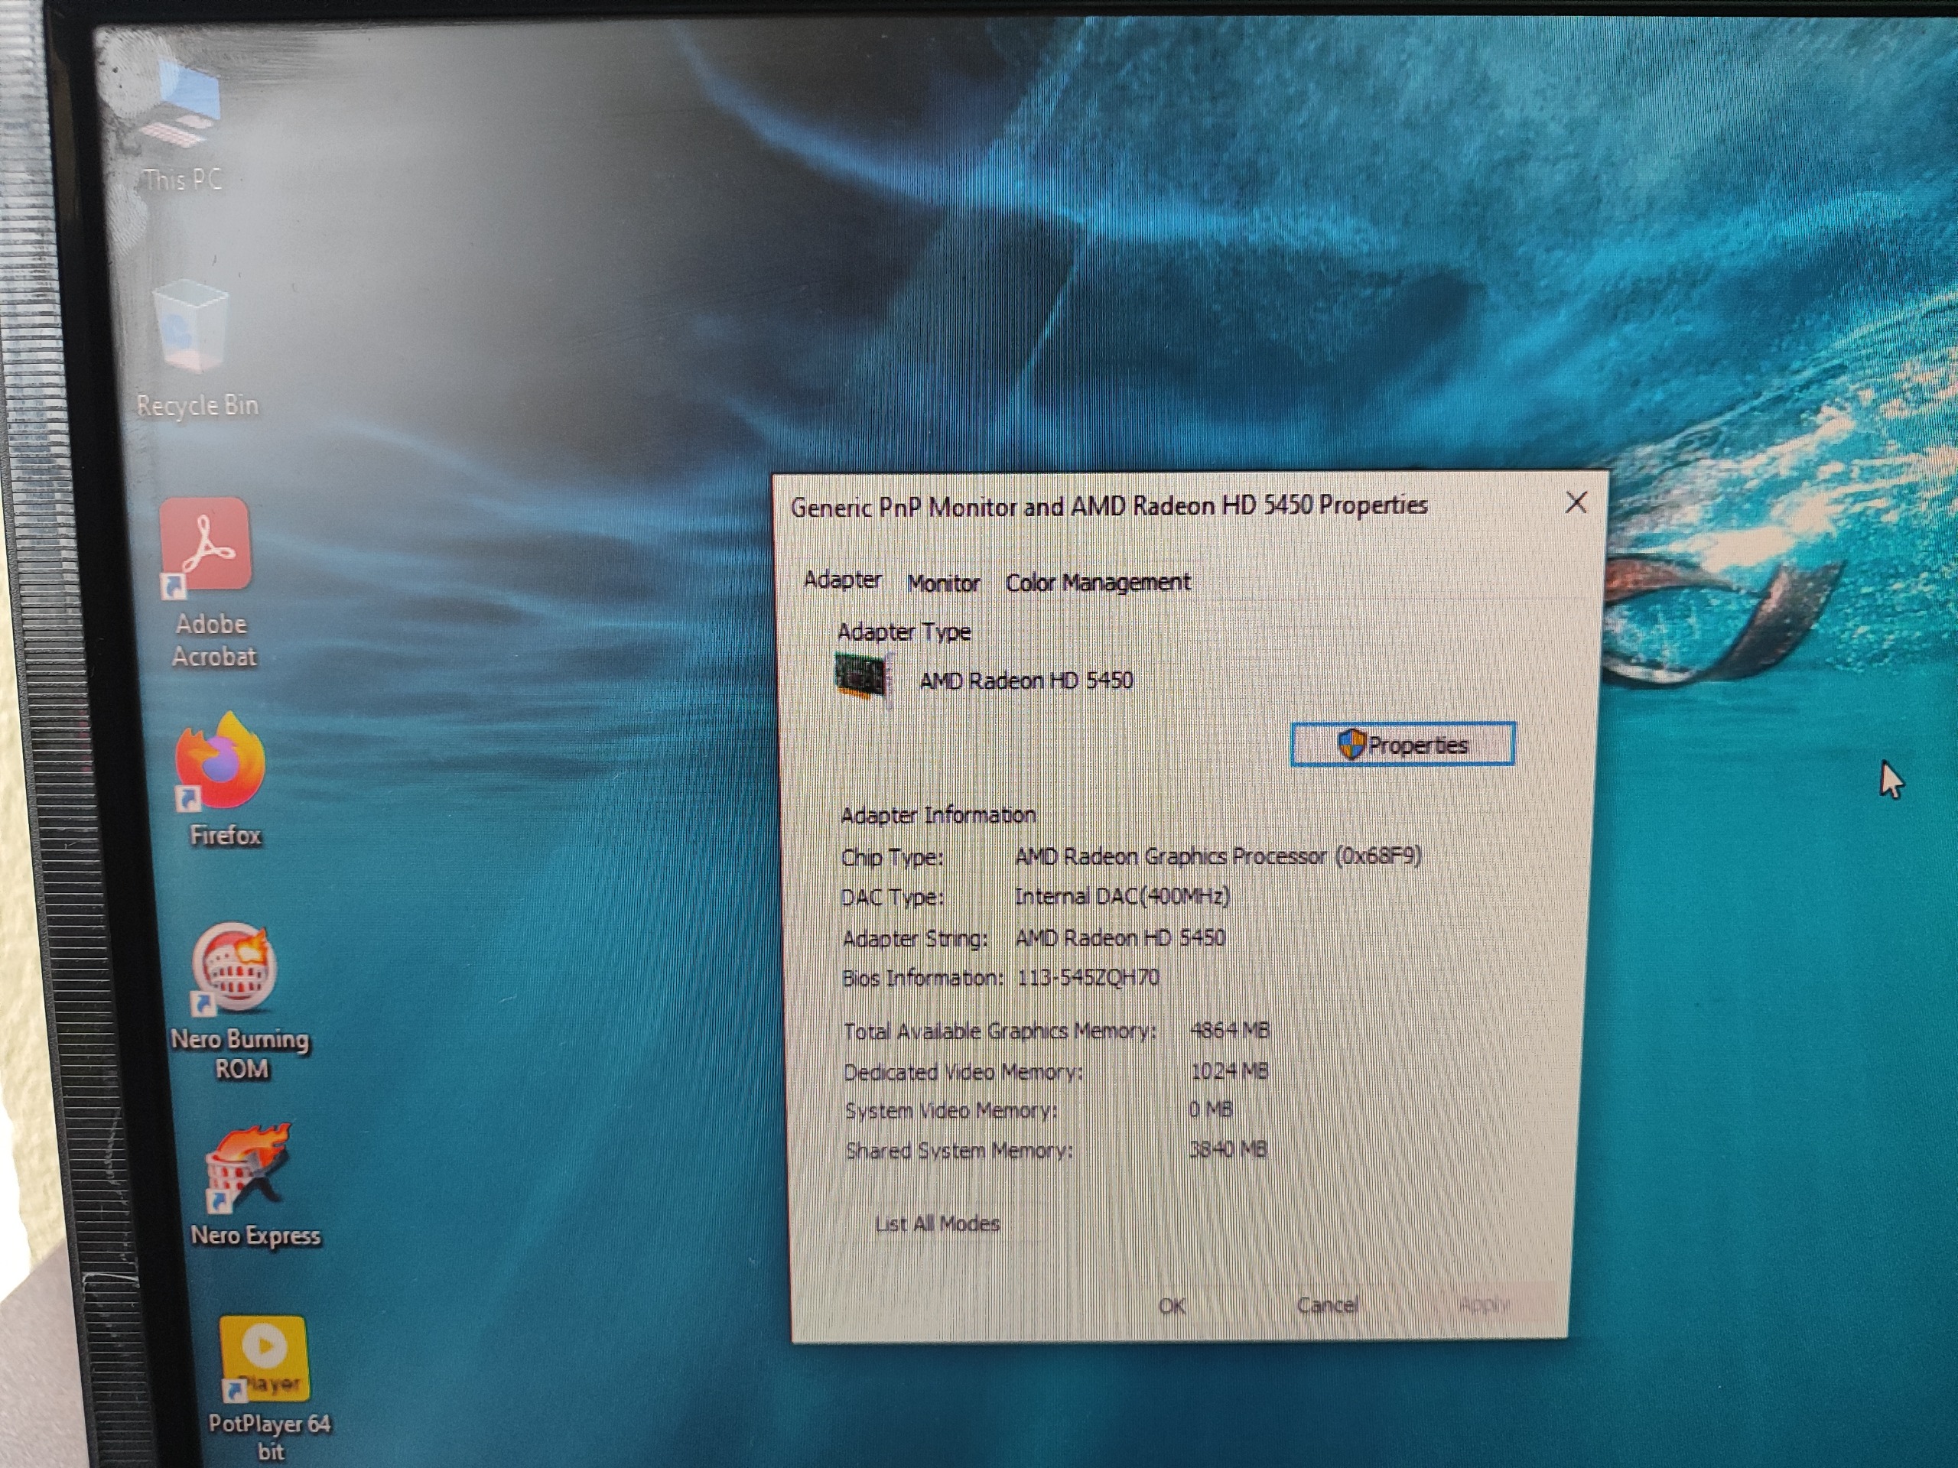
Task: Click the Cancel button
Action: (x=1327, y=1305)
